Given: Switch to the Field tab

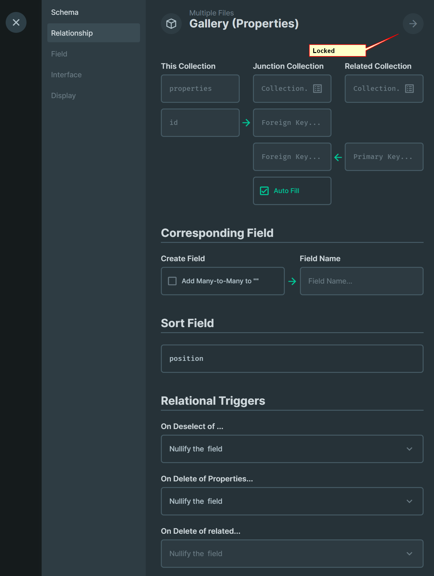Looking at the screenshot, I should point(94,54).
